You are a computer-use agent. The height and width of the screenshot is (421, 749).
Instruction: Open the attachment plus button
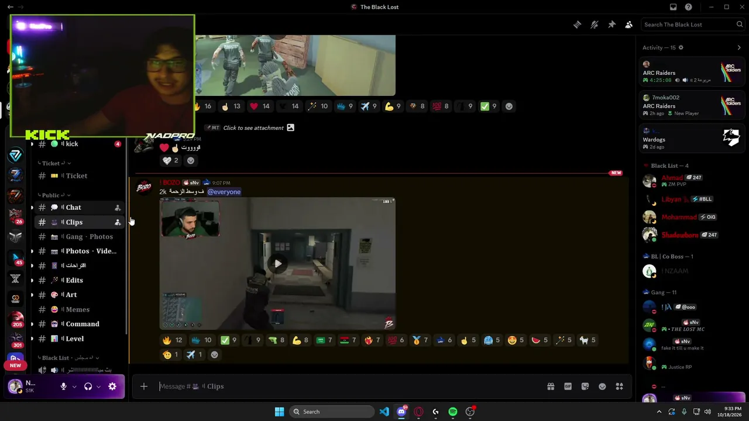click(x=144, y=387)
